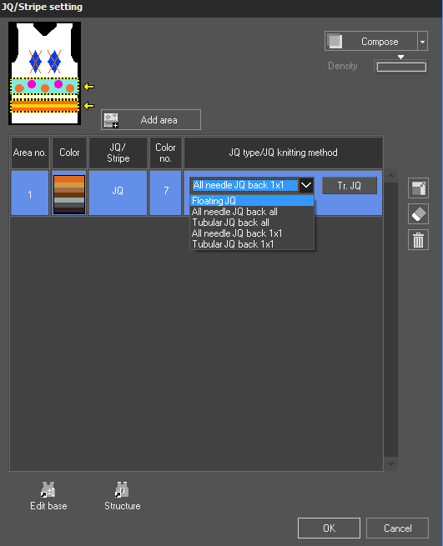This screenshot has height=546, width=443.
Task: Click the garment preview thumbnail
Action: pyautogui.click(x=44, y=73)
